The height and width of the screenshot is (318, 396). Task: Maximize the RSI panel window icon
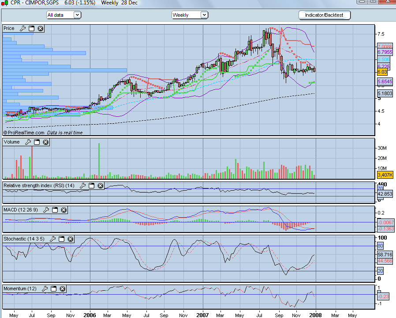click(91, 185)
